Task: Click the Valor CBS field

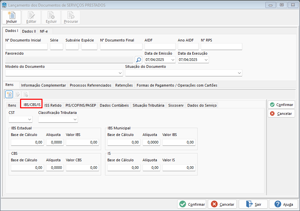Action: (x=82, y=168)
